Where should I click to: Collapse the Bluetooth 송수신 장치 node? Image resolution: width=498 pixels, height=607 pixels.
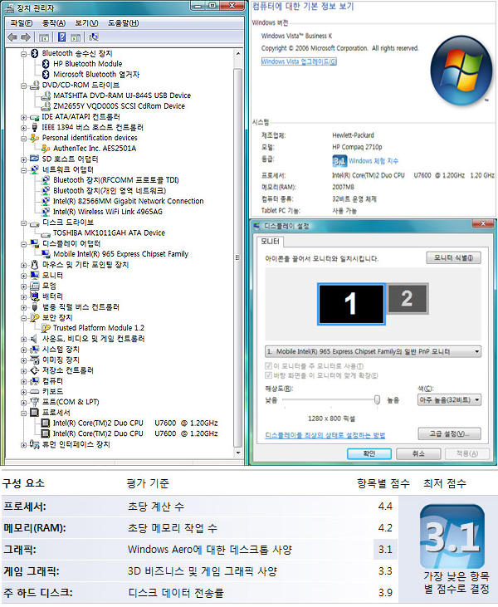[23, 54]
